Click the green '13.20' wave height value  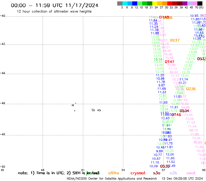click(x=190, y=62)
